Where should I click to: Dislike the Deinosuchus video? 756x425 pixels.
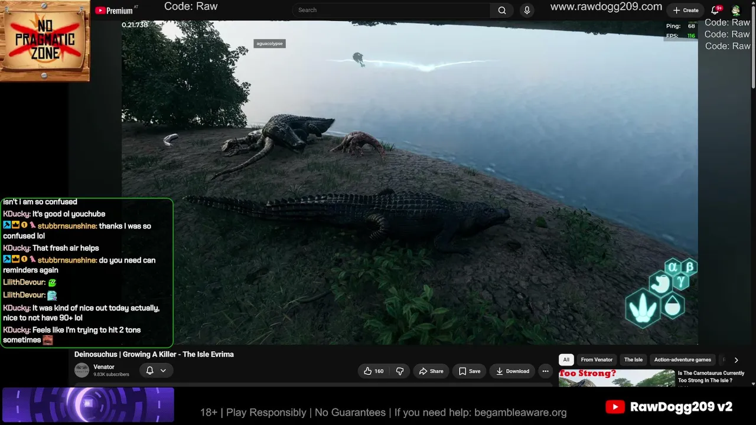pyautogui.click(x=400, y=371)
